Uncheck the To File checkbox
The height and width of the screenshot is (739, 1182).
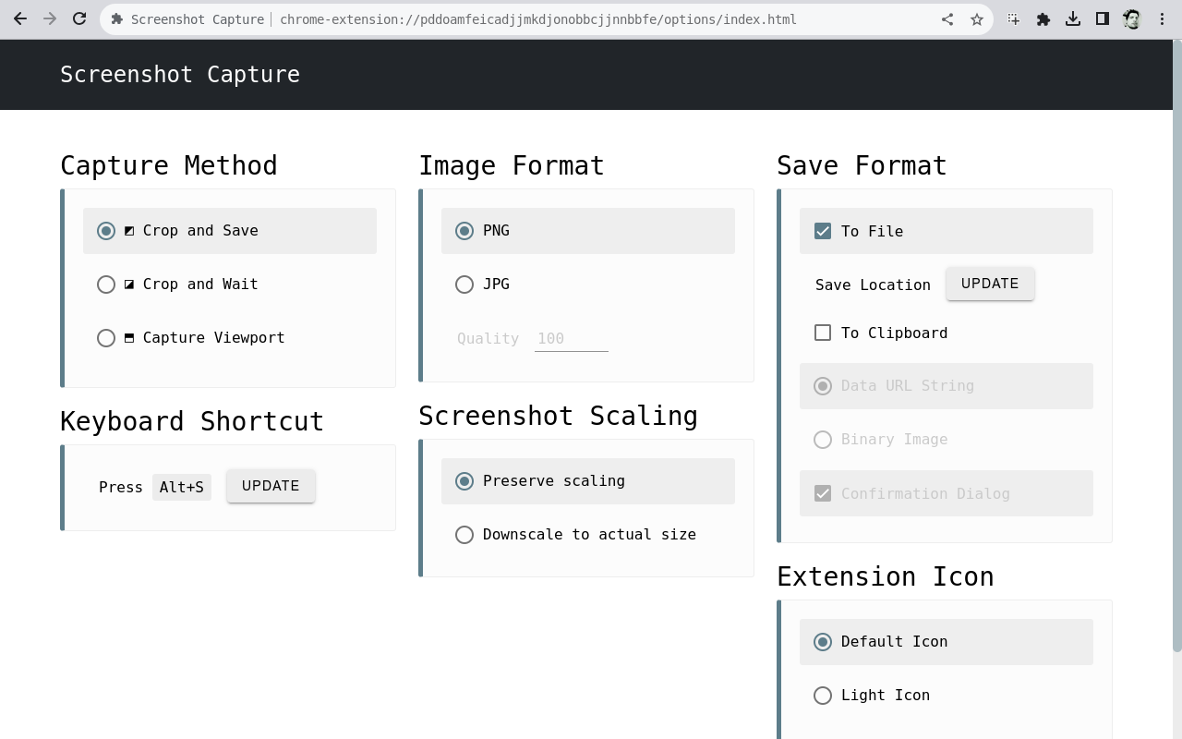(823, 231)
